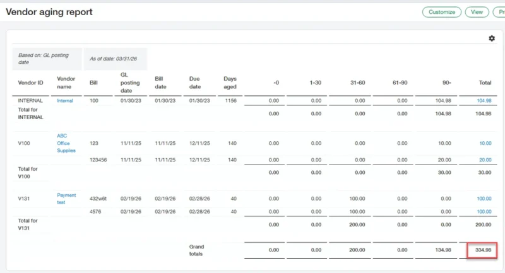Open the Payment test vendor link
This screenshot has width=505, height=273.
click(66, 199)
